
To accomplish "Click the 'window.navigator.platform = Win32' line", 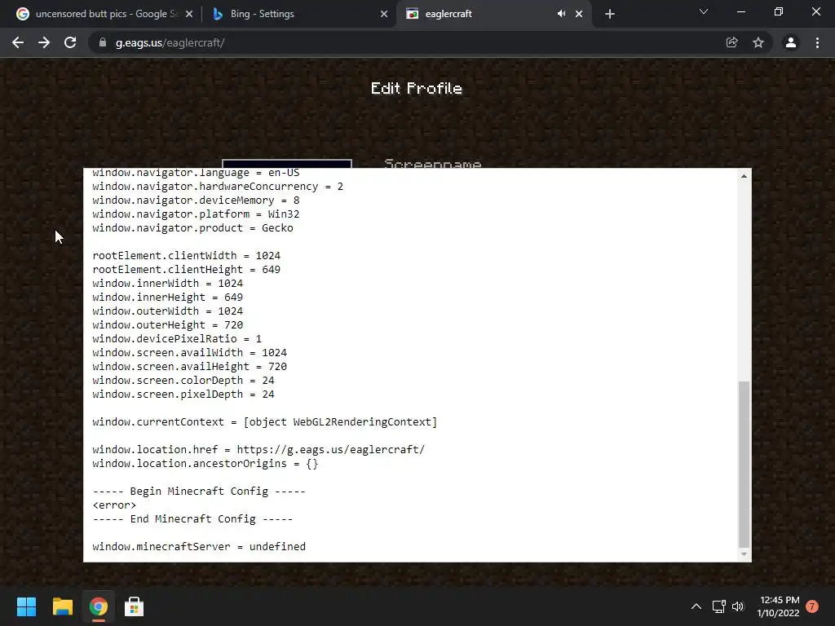I will [x=196, y=214].
